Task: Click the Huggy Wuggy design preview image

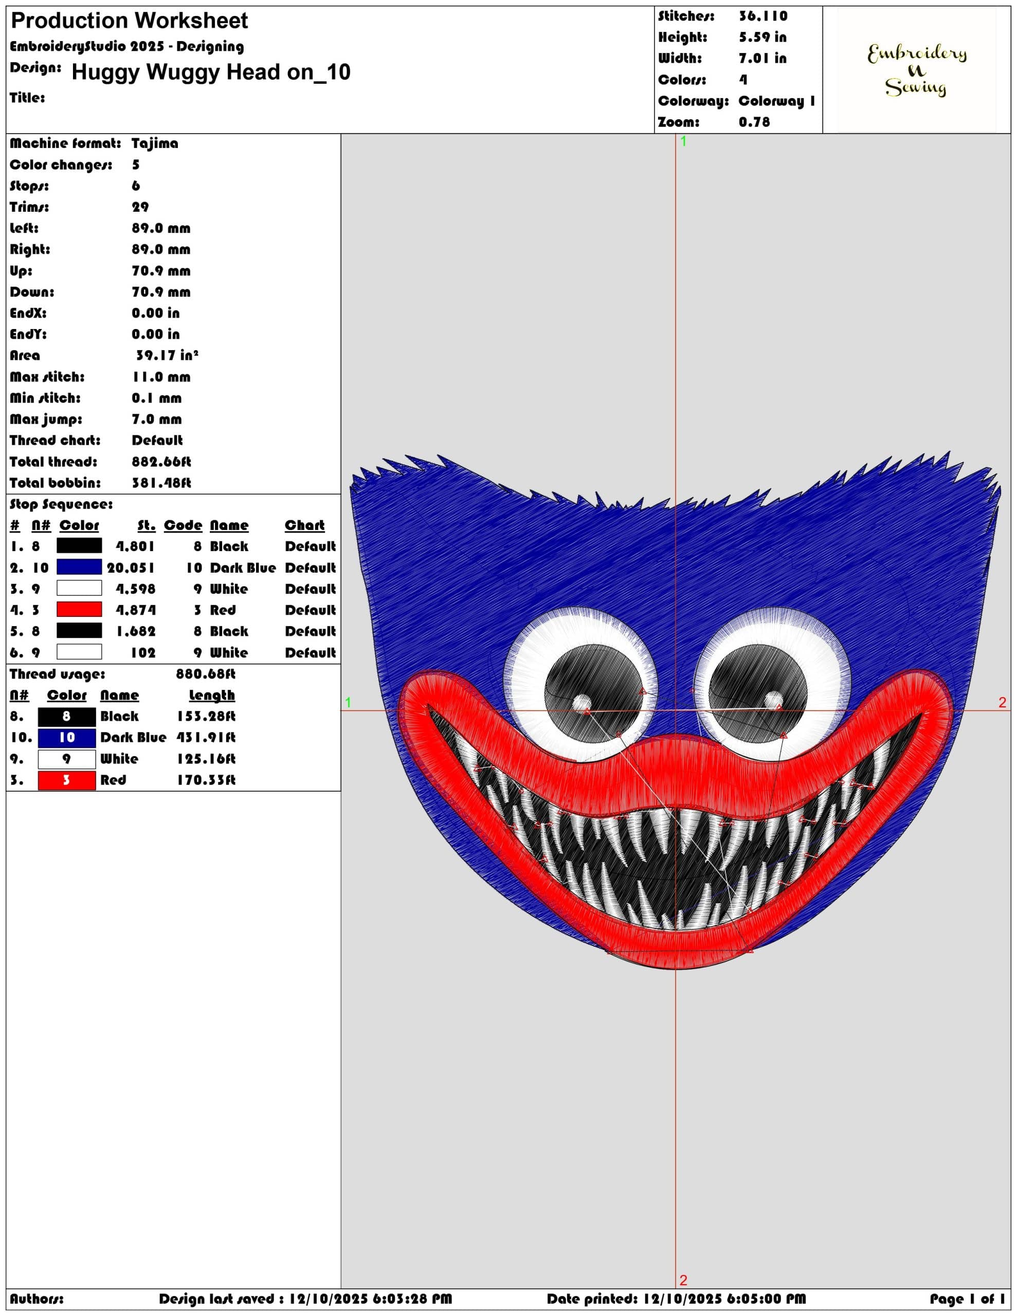Action: (x=676, y=709)
